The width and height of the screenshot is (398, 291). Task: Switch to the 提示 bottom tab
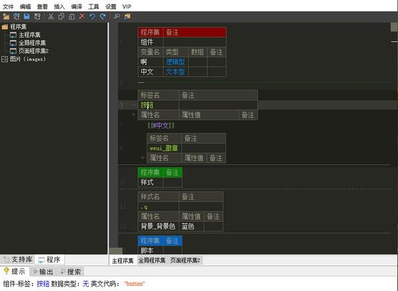pyautogui.click(x=15, y=271)
